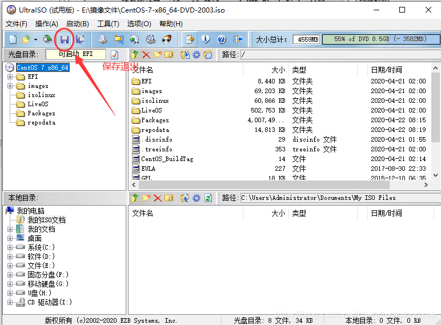
Task: Open the 操作(A) menu
Action: pos(46,24)
